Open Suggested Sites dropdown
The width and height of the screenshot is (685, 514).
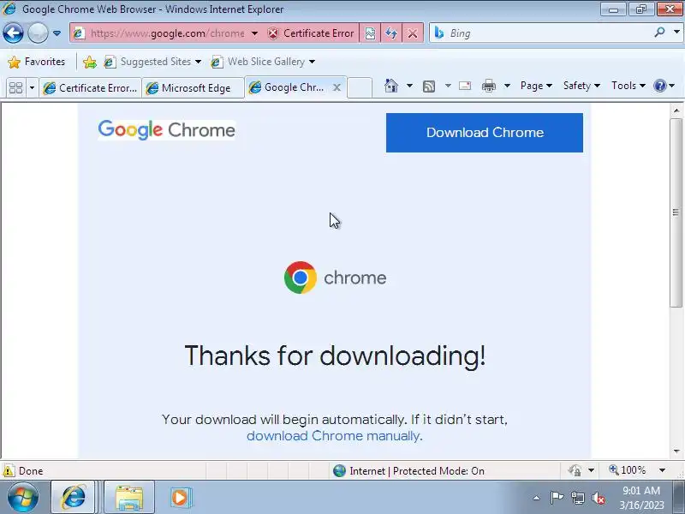(153, 62)
